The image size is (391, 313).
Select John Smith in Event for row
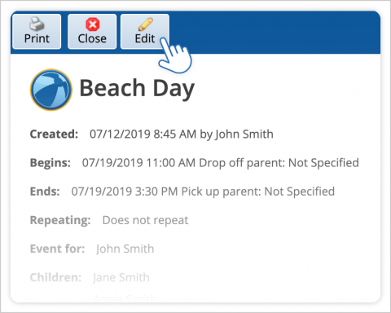tap(125, 249)
